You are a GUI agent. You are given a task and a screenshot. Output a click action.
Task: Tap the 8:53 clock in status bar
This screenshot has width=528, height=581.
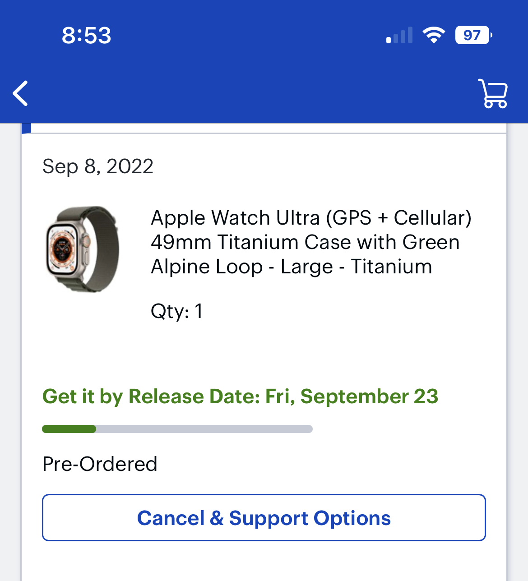click(x=86, y=36)
